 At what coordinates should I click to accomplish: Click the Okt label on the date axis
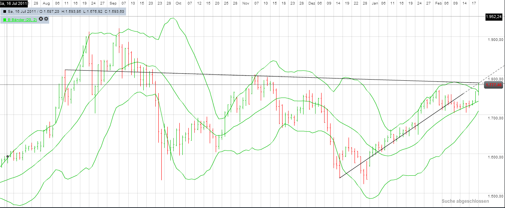(178, 3)
